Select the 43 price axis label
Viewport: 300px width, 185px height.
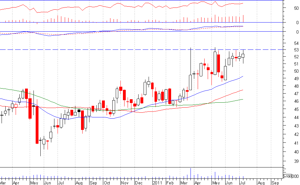pos(296,126)
